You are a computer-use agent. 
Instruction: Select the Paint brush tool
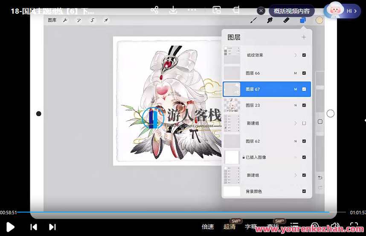pyautogui.click(x=254, y=20)
